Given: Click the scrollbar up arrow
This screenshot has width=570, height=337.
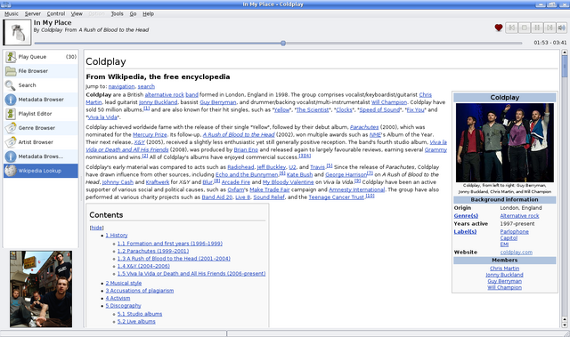Looking at the screenshot, I should coord(564,52).
